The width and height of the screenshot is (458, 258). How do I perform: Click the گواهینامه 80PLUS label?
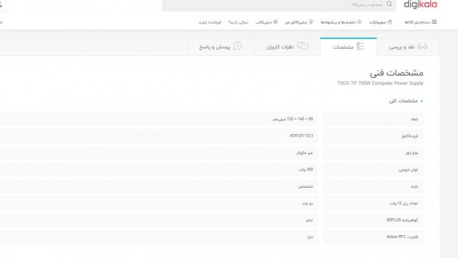point(402,220)
